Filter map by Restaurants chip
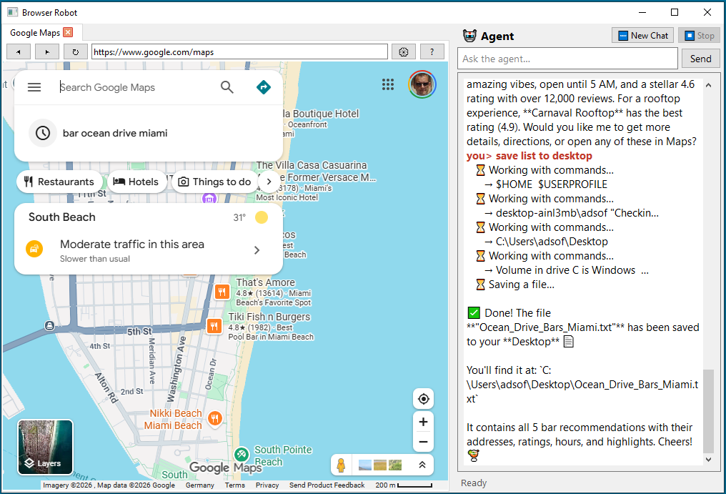726x494 pixels. [59, 182]
